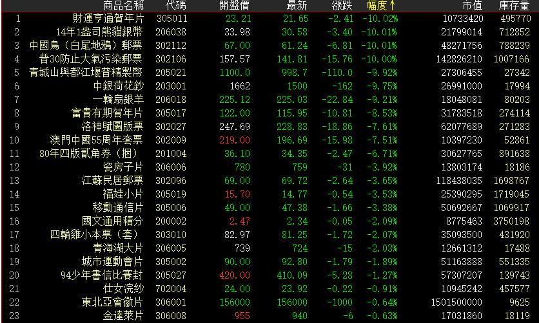539x323 pixels.
Task: Select 富貴有期賀年片 row
Action: click(x=269, y=113)
